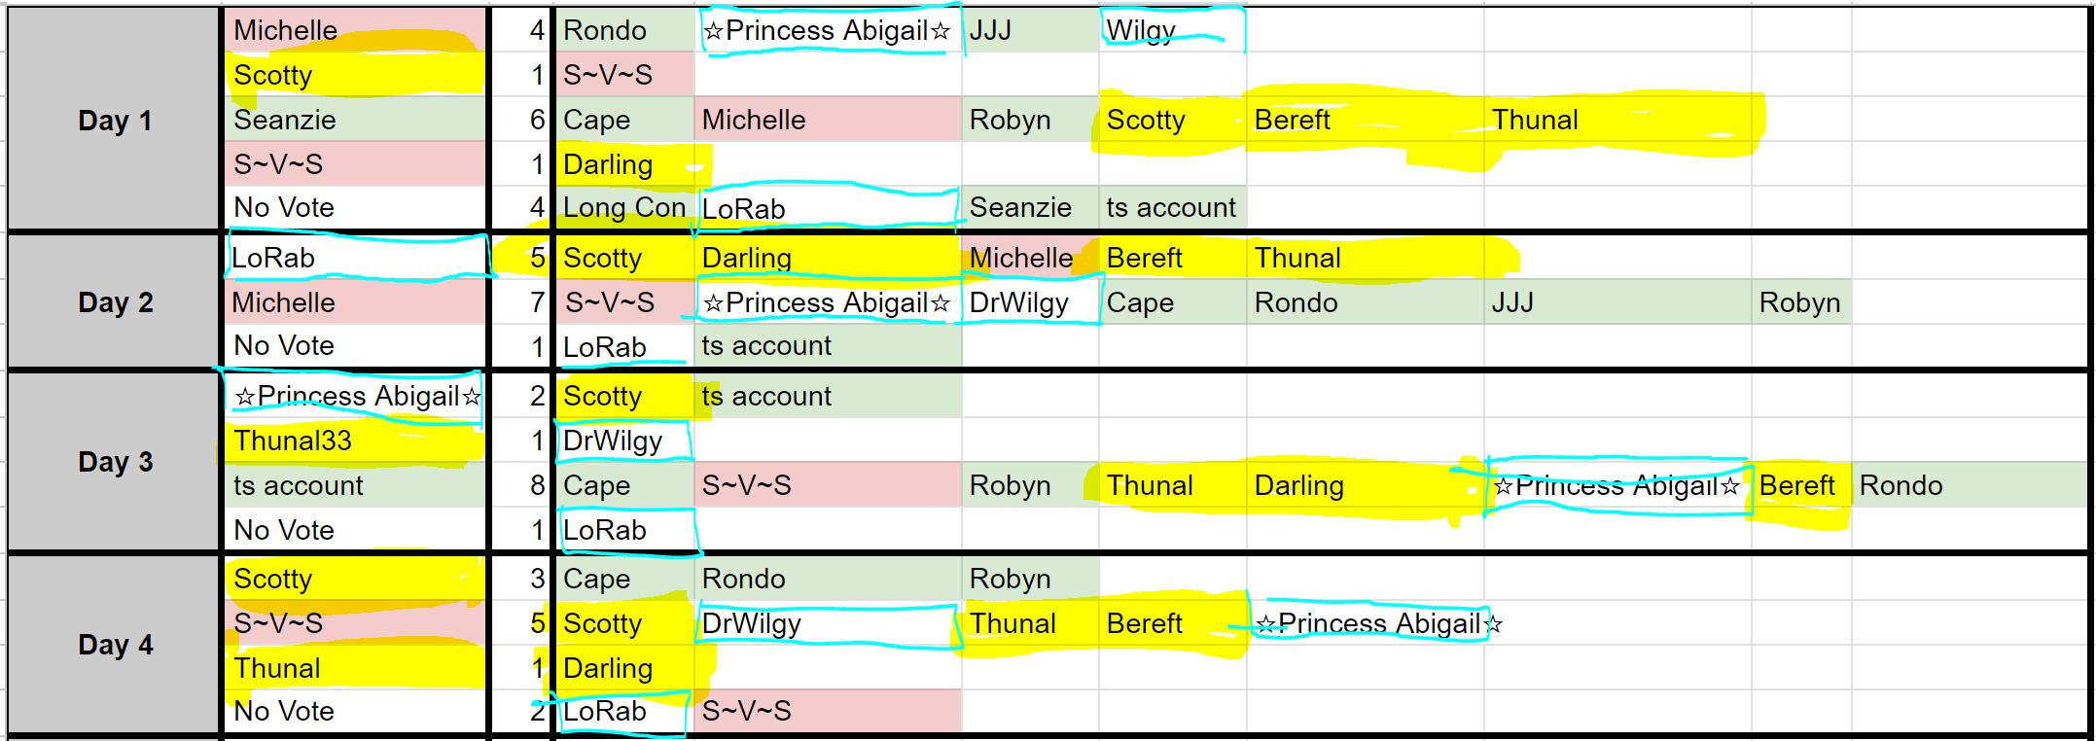
Task: Select the Day 4 header cell
Action: (115, 645)
